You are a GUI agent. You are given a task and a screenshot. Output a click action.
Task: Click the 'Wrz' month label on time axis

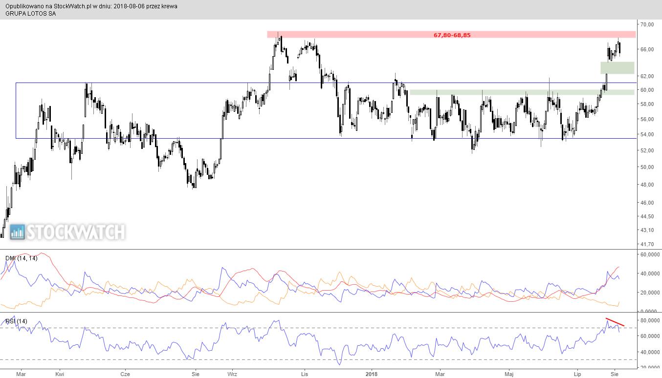click(232, 374)
